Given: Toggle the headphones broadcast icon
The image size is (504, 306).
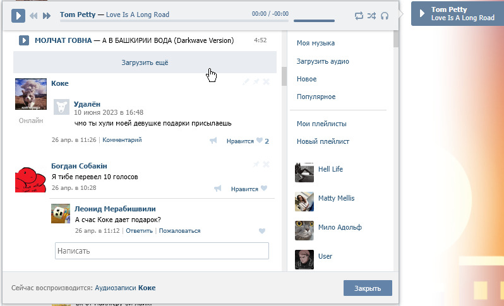Looking at the screenshot, I should pos(385,15).
